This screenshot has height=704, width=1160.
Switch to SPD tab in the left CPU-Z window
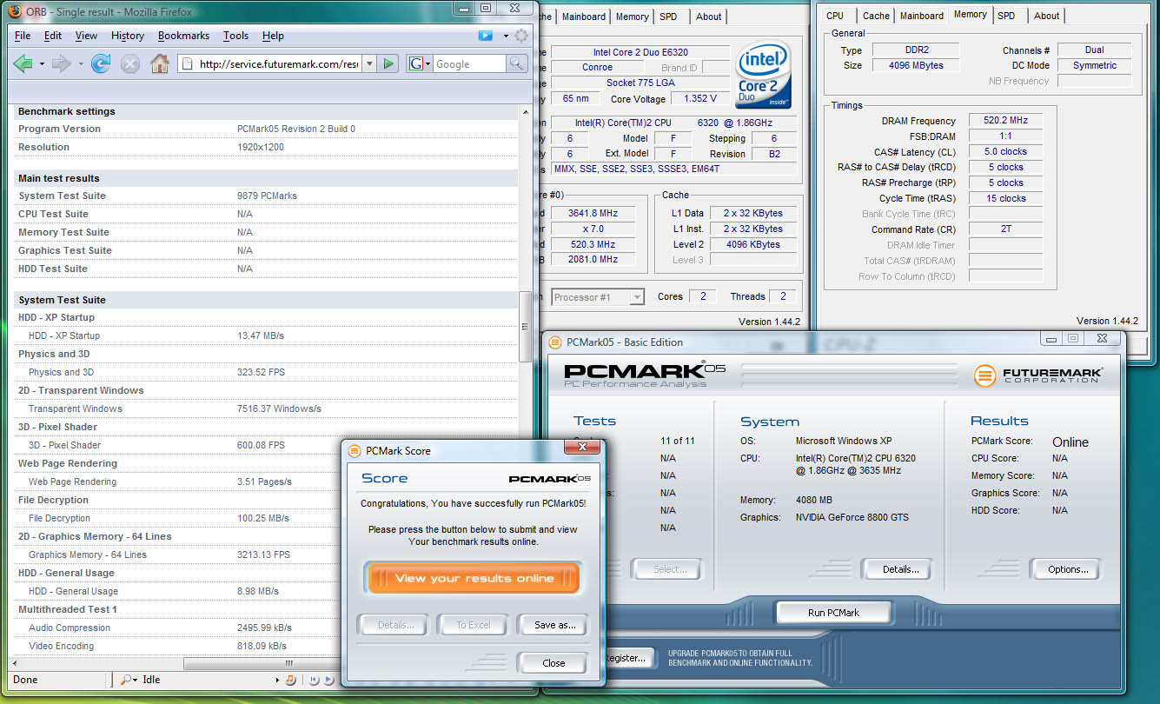(x=668, y=17)
